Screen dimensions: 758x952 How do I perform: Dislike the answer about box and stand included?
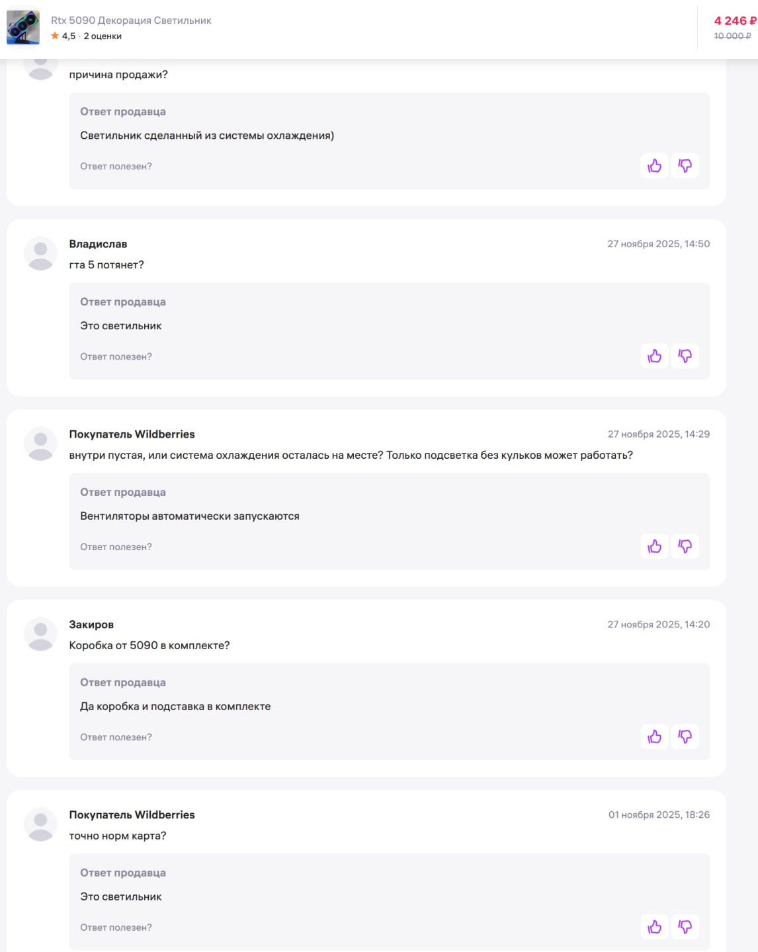(685, 737)
